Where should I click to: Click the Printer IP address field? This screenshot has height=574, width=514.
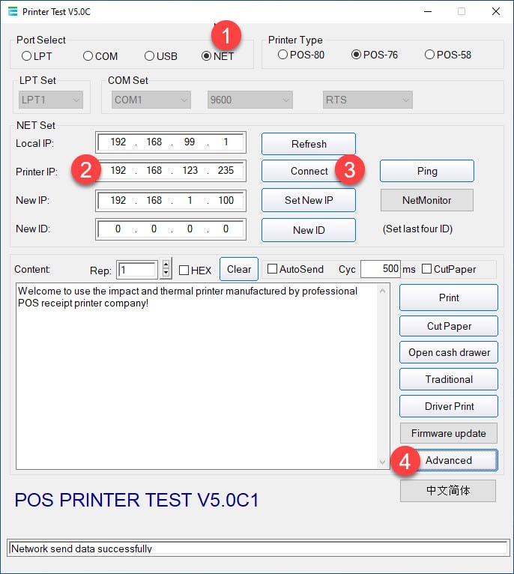(x=171, y=171)
